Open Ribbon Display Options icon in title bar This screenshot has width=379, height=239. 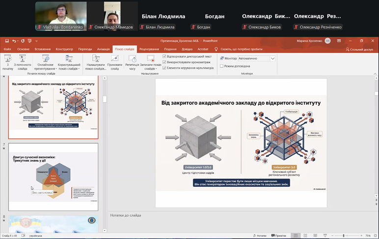click(x=339, y=41)
